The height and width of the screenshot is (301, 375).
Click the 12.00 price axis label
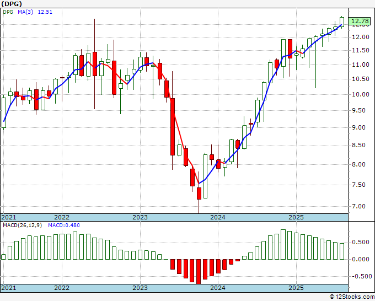(x=361, y=37)
